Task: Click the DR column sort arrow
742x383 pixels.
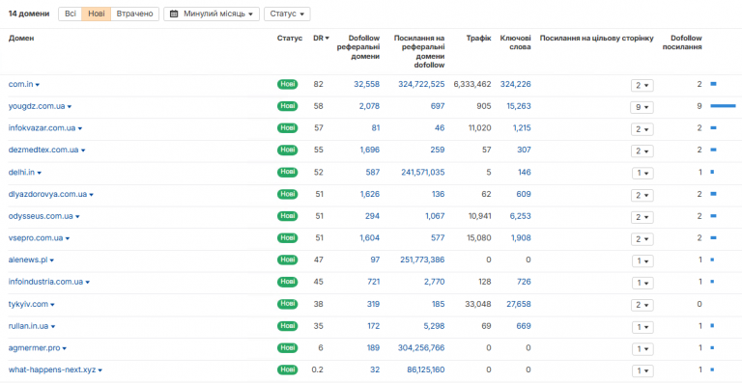Action: pyautogui.click(x=327, y=39)
